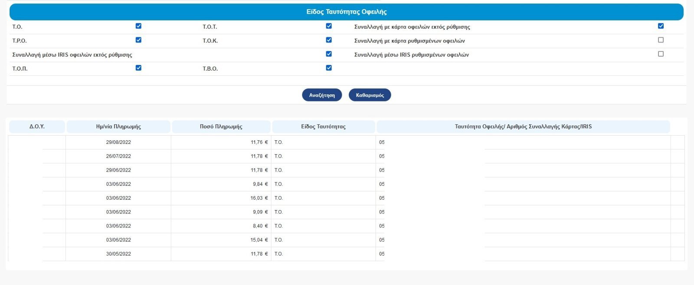The width and height of the screenshot is (694, 285).
Task: Click the amount 11,76 €
Action: coord(259,142)
